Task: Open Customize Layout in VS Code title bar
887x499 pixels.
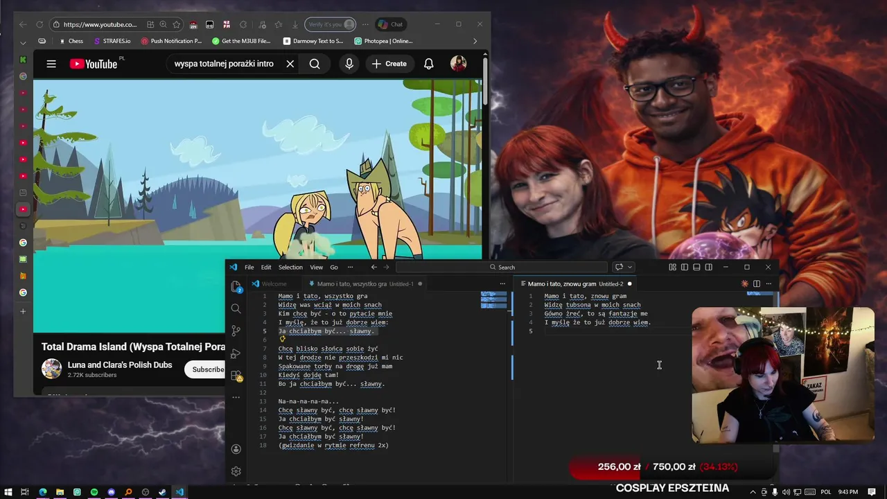Action: click(x=672, y=267)
